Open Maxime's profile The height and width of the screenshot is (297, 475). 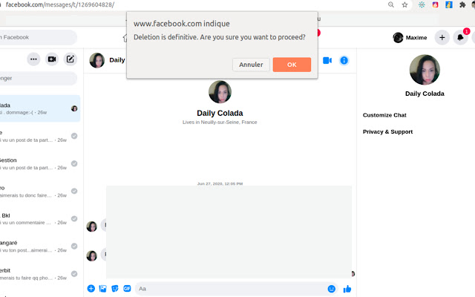point(410,38)
